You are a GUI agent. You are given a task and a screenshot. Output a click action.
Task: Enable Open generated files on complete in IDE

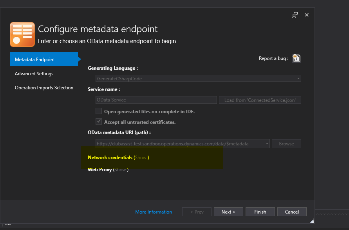tap(99, 111)
